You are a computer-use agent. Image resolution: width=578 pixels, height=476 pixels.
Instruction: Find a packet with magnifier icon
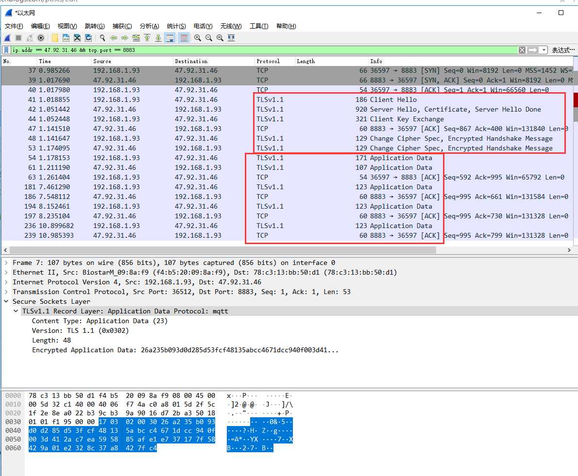click(102, 38)
